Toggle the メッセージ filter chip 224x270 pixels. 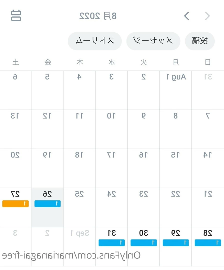point(153,41)
